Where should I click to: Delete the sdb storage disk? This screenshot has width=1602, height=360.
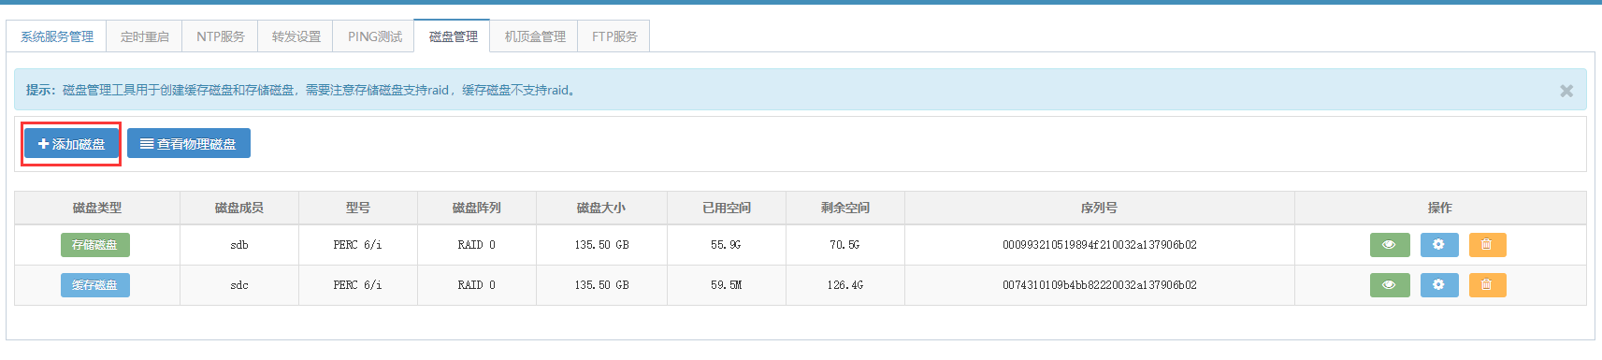tap(1487, 245)
